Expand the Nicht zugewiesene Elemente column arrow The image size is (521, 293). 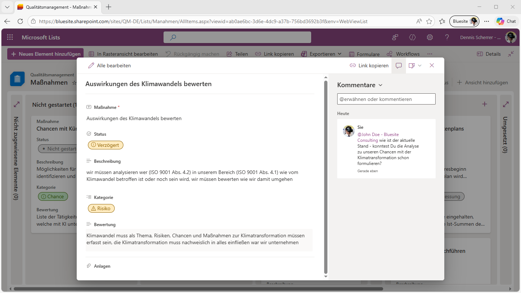(x=17, y=104)
